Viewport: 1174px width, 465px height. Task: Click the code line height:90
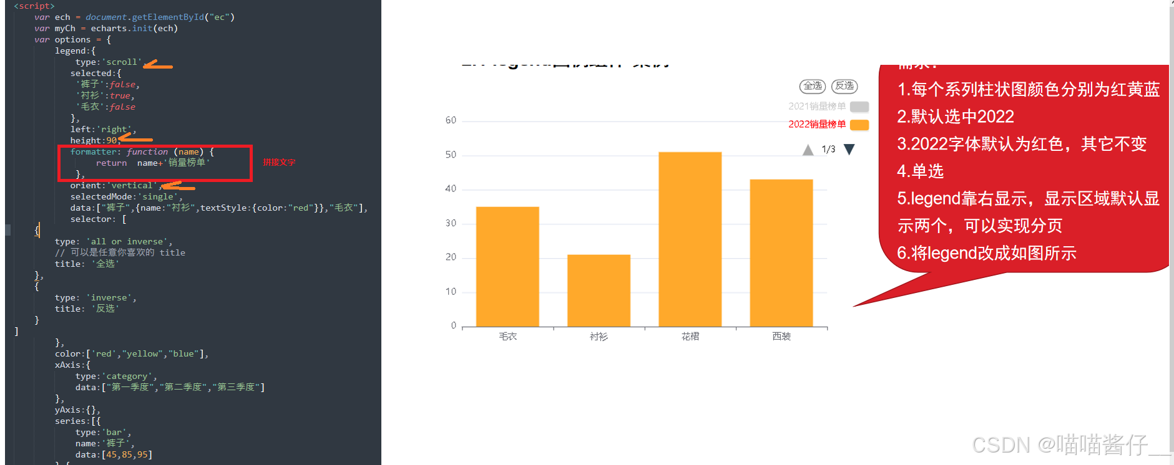click(95, 141)
